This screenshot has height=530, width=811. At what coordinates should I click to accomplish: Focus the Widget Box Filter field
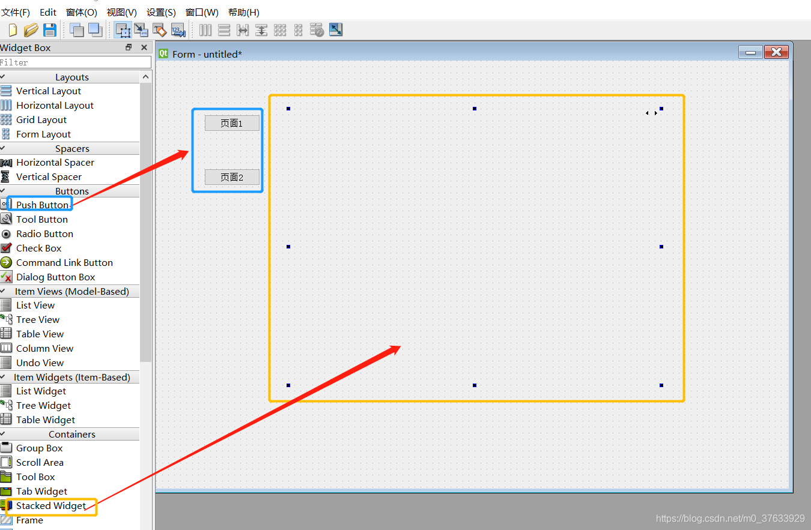tap(76, 62)
